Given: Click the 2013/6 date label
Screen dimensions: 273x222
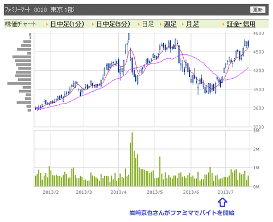Looking at the screenshot, I should (191, 192).
